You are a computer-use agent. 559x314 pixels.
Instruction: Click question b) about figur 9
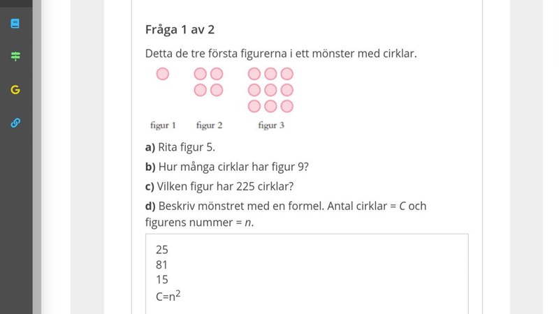(x=227, y=167)
